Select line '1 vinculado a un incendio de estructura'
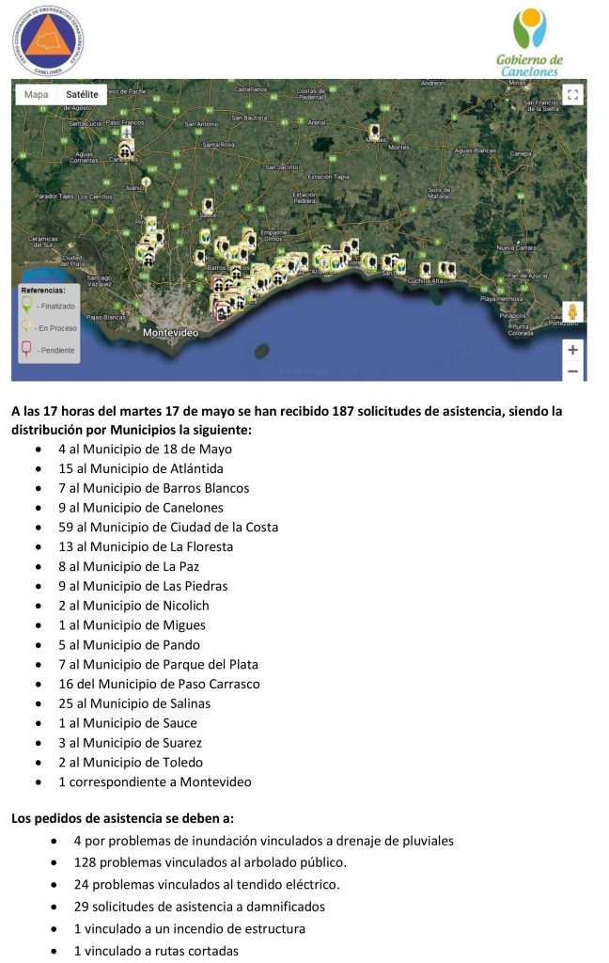609x963 pixels. pyautogui.click(x=190, y=928)
